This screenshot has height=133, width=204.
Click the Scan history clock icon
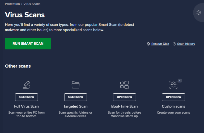tap(174, 44)
